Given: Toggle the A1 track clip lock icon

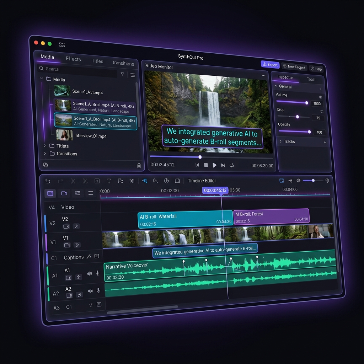Looking at the screenshot, I should [69, 278].
